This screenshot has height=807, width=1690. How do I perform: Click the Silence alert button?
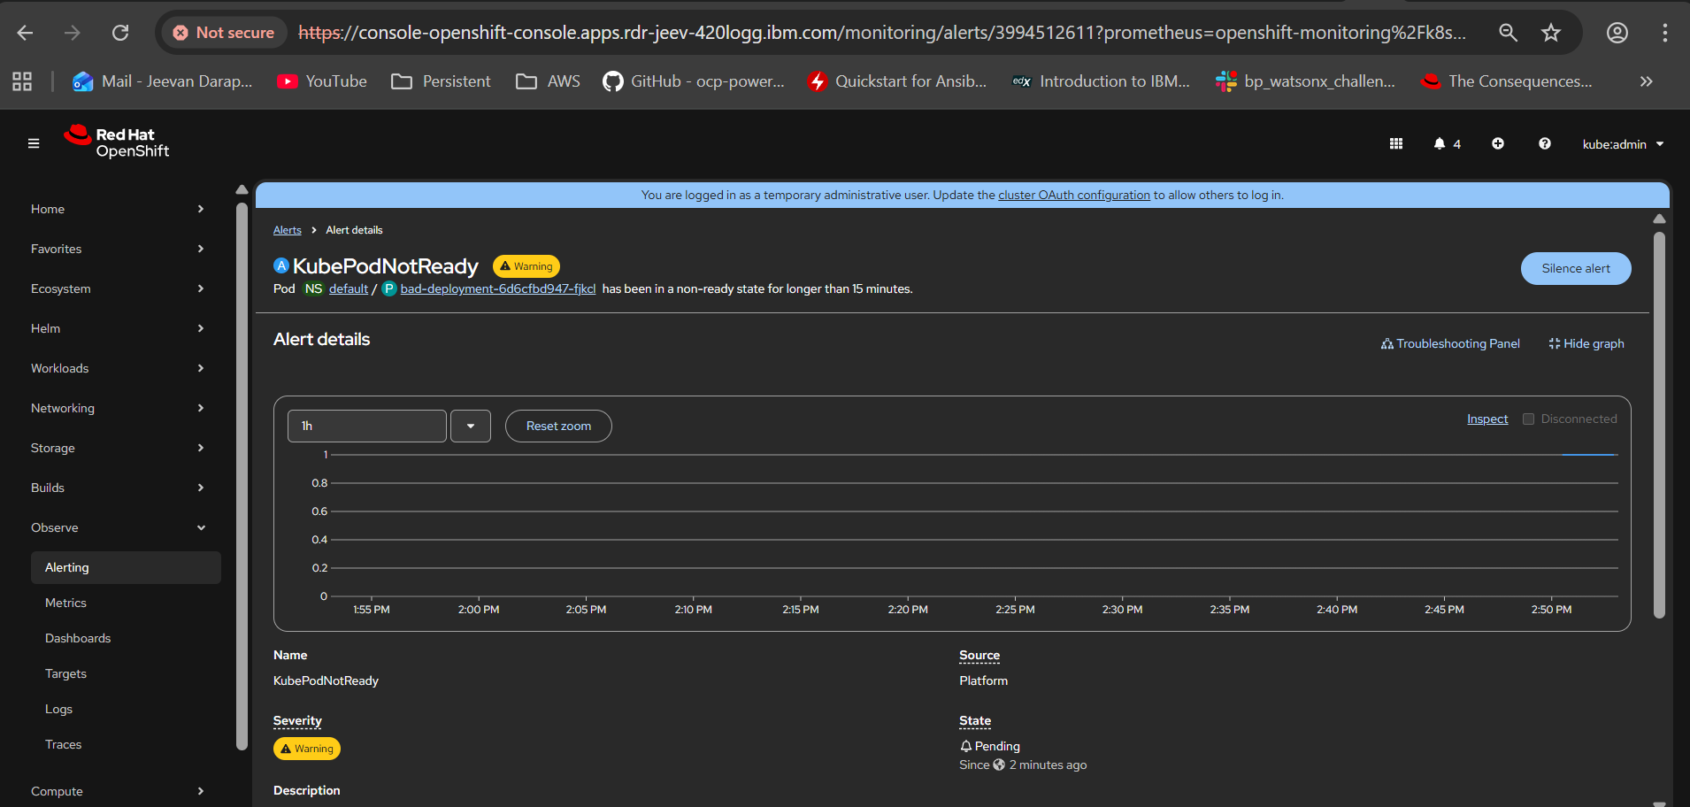(x=1575, y=268)
